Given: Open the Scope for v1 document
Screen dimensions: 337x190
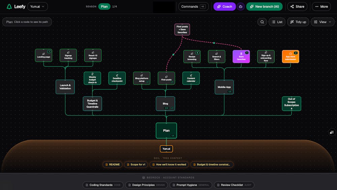Looking at the screenshot, I should tap(136, 165).
